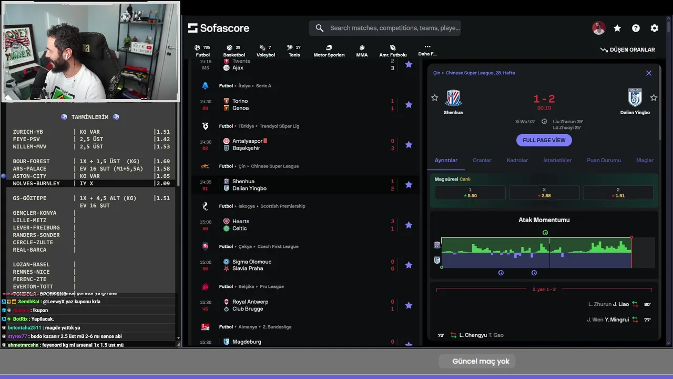The image size is (673, 379).
Task: Toggle favorite star for Shenhua-Dalian Yingbo row
Action: [409, 185]
